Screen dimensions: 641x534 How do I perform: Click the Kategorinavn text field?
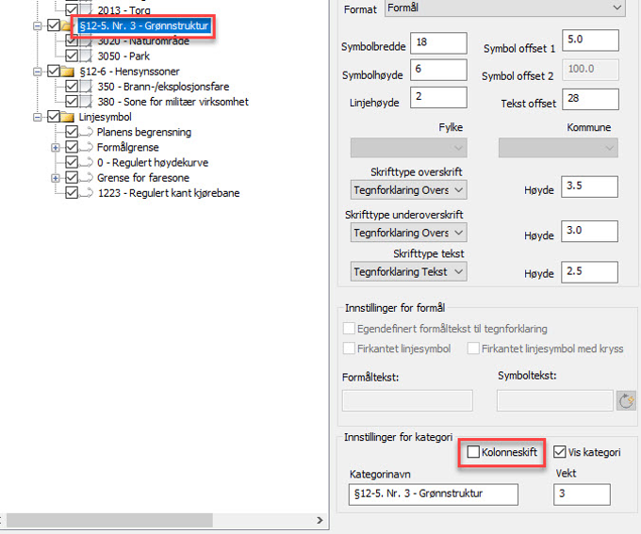(x=430, y=494)
